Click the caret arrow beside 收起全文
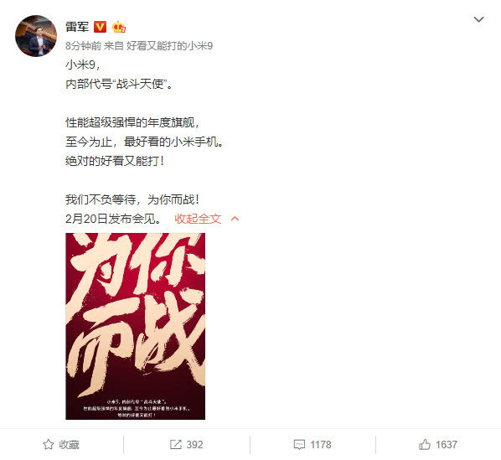The image size is (501, 460). pos(235,219)
